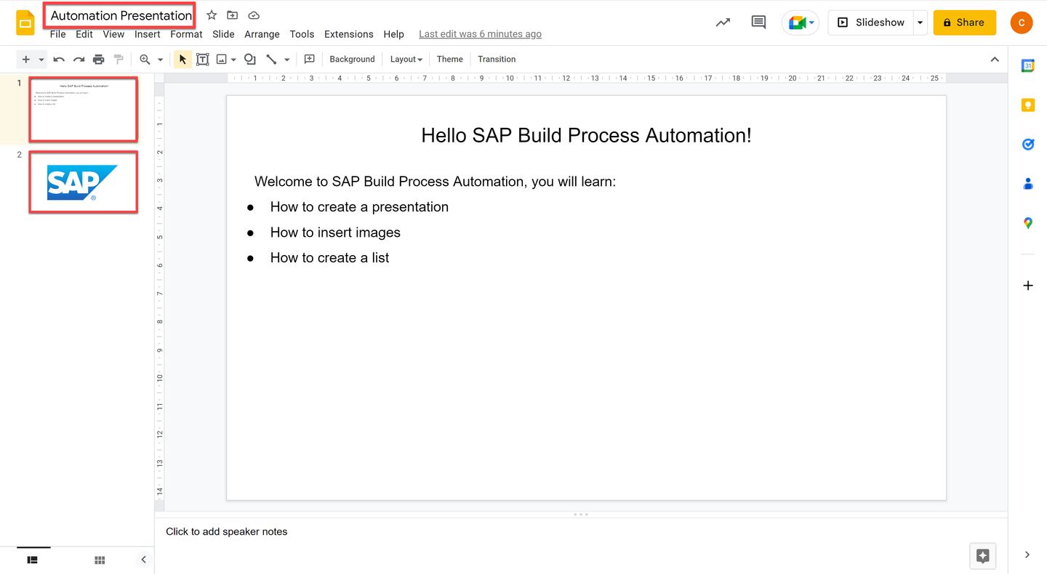Open the account avatar C

point(1022,23)
